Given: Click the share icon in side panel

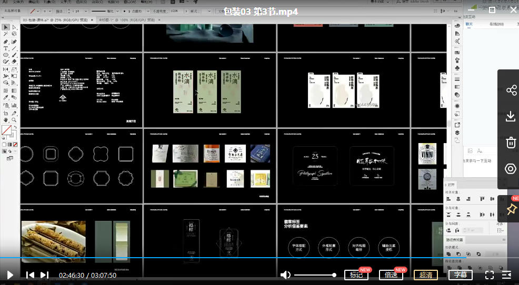Looking at the screenshot, I should coord(511,90).
